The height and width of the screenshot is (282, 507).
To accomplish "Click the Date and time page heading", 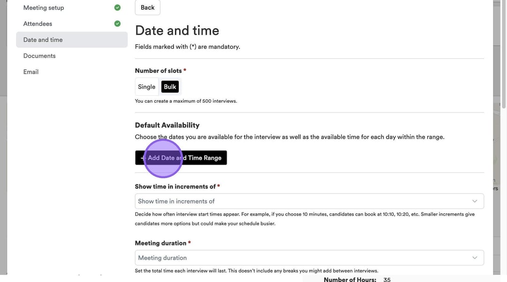I will (177, 30).
